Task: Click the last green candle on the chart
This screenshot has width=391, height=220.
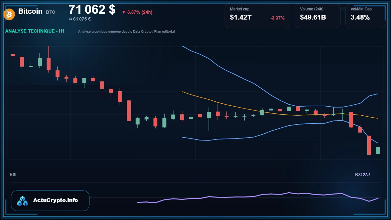Action: coord(378,151)
